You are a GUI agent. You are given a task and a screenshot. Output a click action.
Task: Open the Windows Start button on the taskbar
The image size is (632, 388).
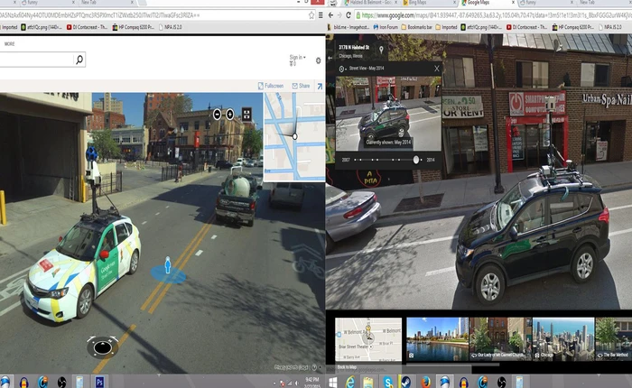coord(333,382)
